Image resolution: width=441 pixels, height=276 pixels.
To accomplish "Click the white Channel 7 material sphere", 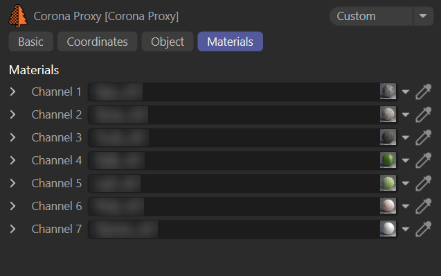I will (388, 229).
